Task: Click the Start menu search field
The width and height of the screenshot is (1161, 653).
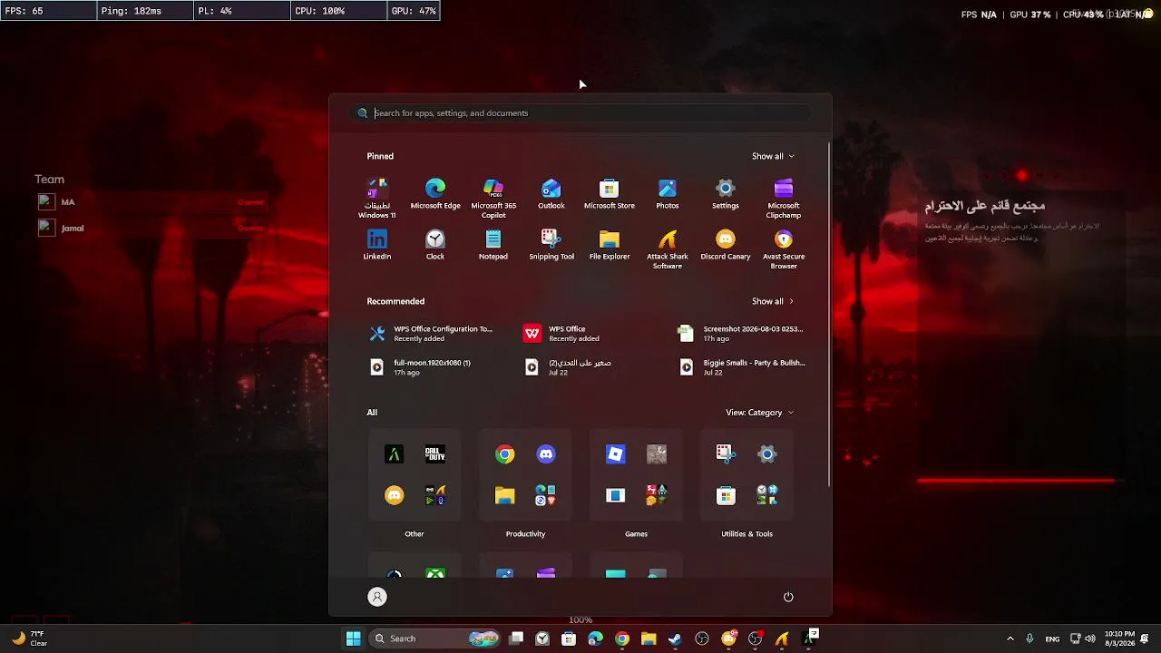Action: (x=580, y=113)
